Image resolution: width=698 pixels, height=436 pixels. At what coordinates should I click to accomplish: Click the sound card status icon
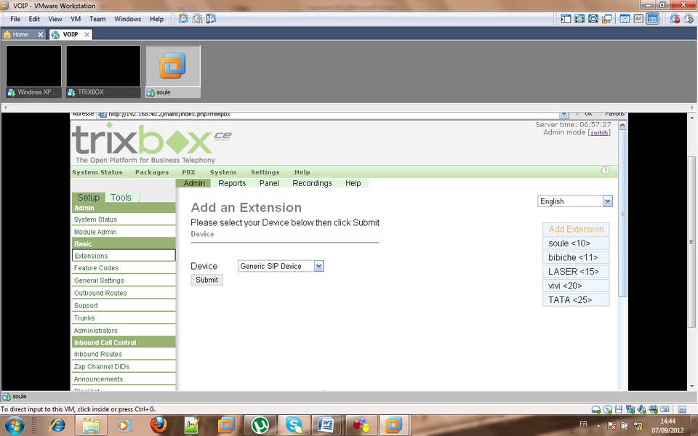(641, 409)
